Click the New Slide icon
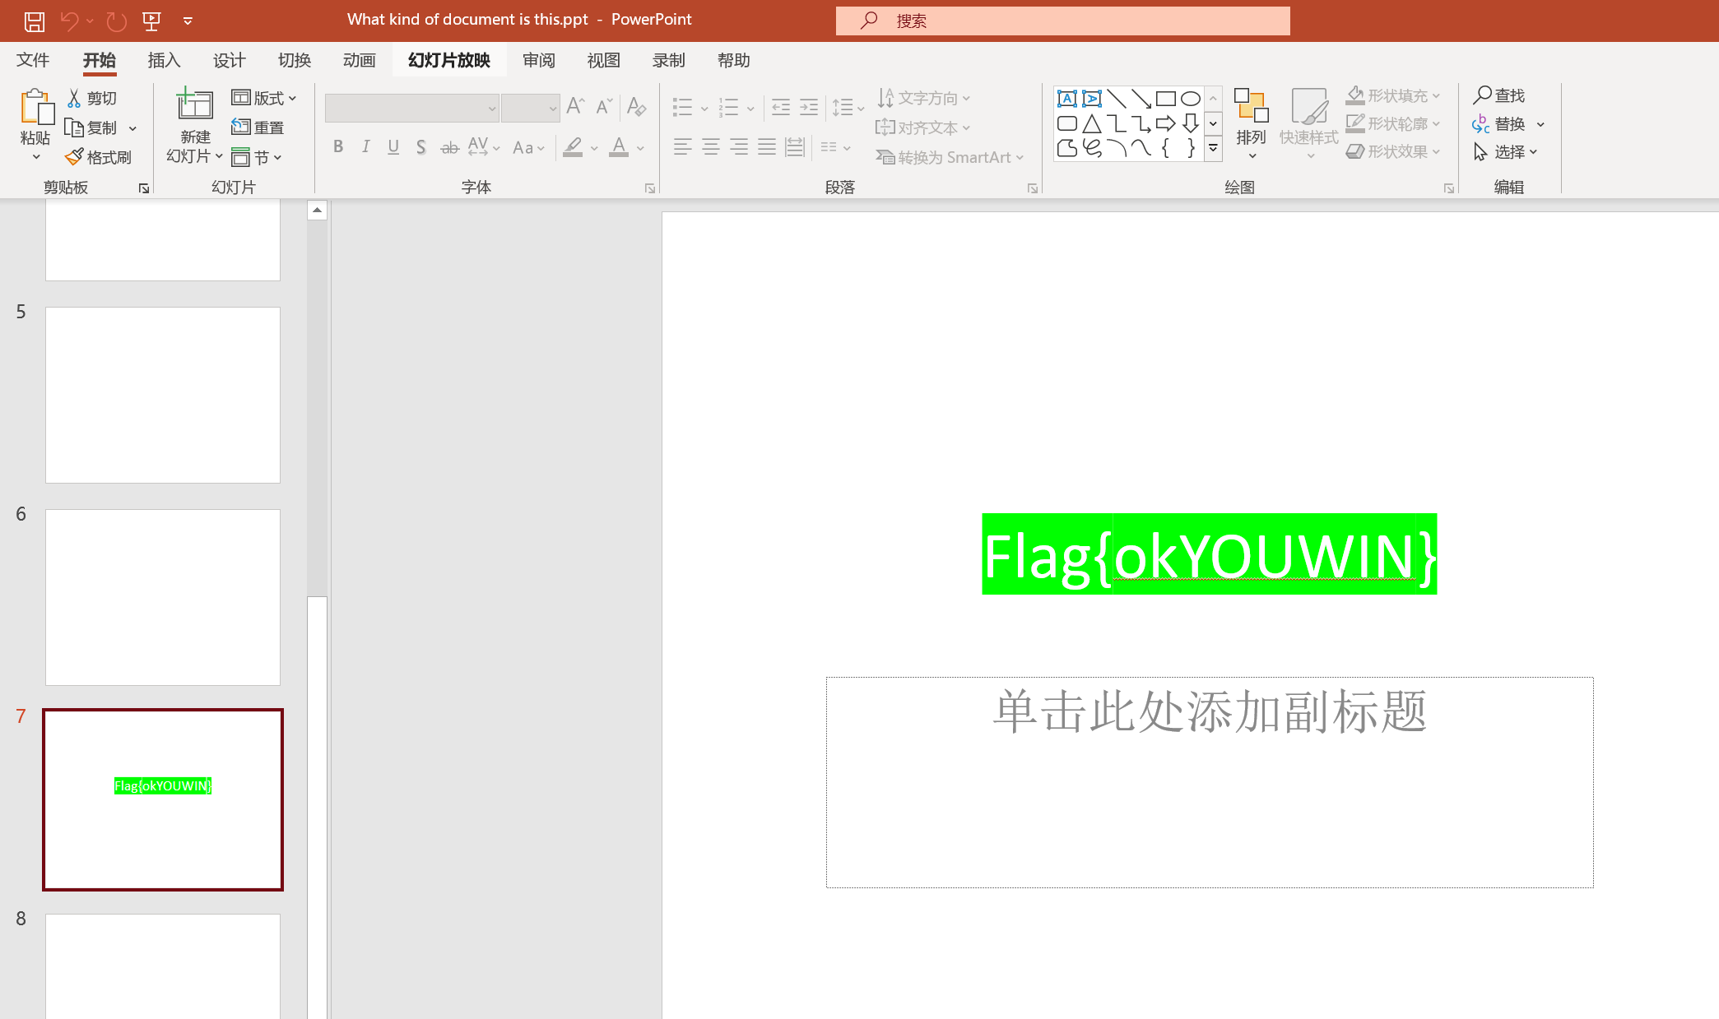This screenshot has width=1719, height=1019. point(195,105)
